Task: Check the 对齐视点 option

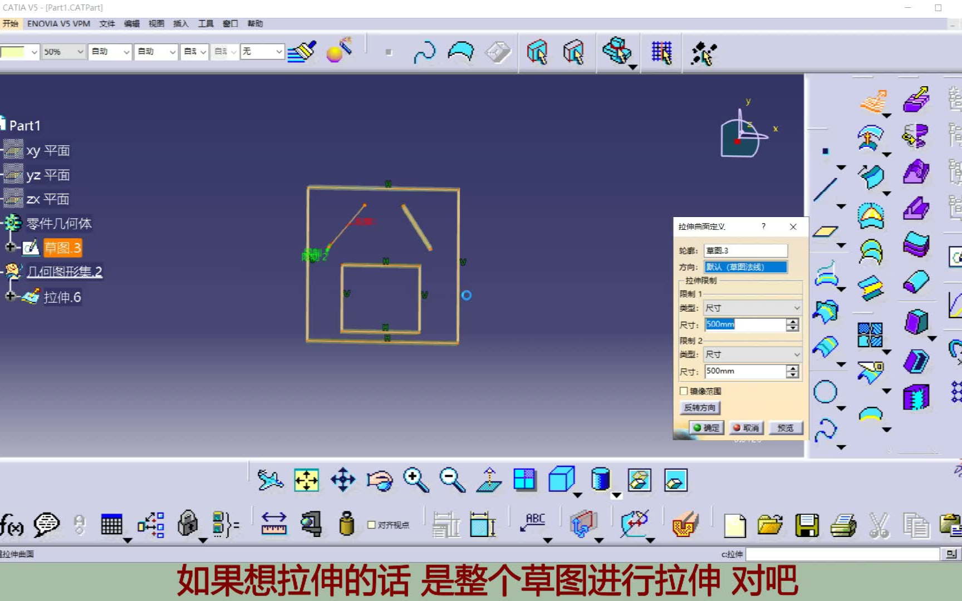Action: pos(370,524)
